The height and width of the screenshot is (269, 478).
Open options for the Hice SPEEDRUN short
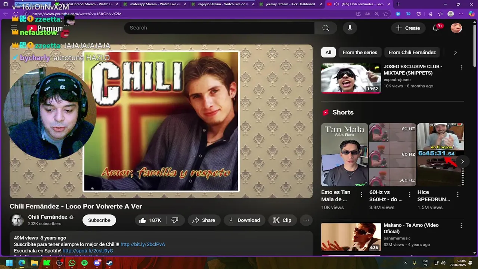[458, 195]
